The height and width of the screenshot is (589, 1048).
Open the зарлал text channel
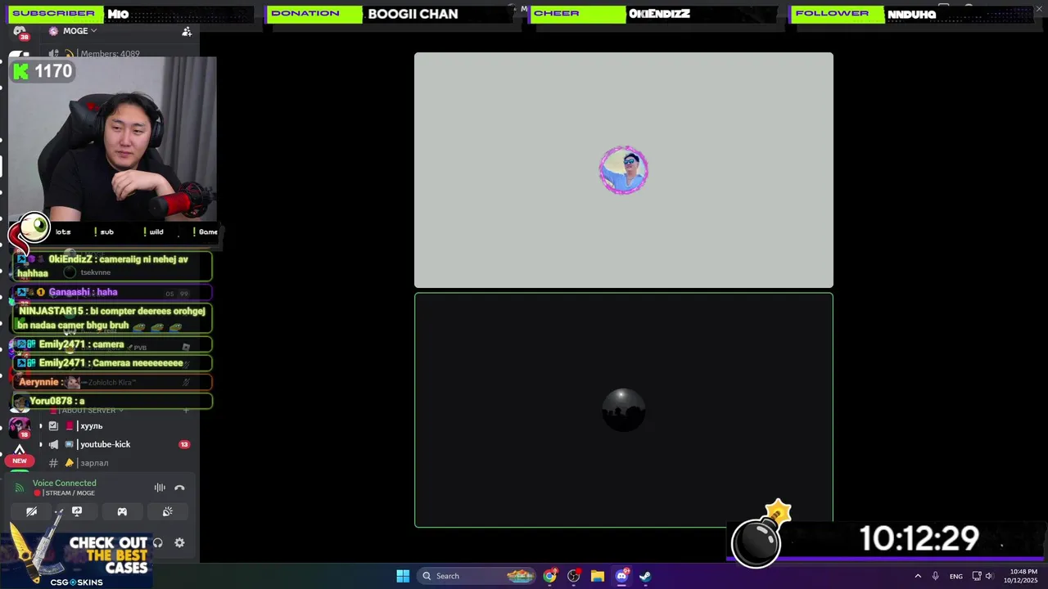click(x=94, y=463)
